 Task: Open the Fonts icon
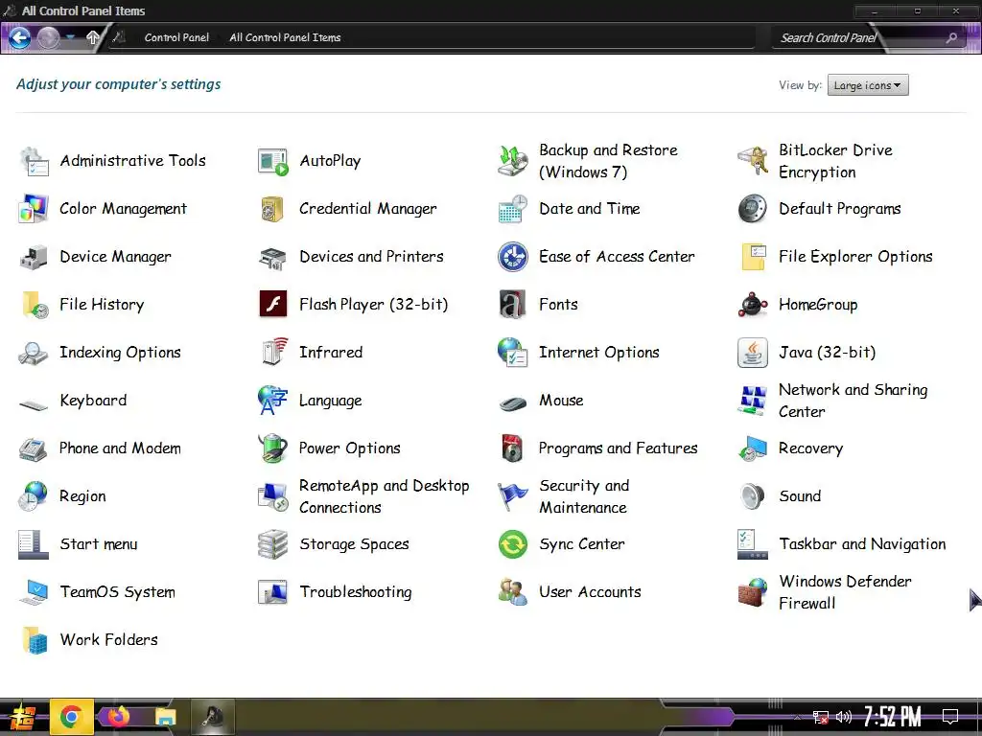[x=513, y=305]
